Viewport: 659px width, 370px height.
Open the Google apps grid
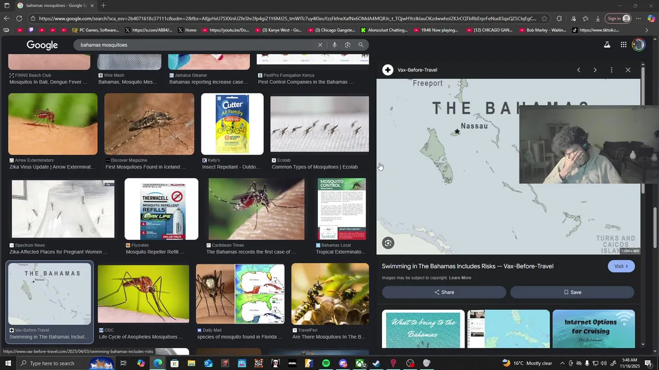point(623,45)
